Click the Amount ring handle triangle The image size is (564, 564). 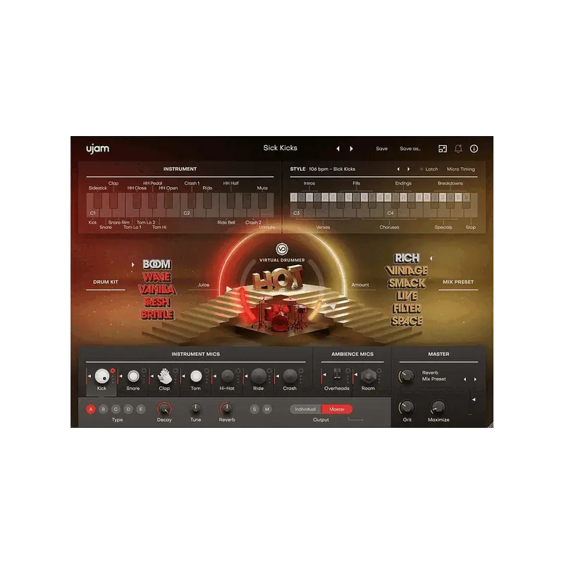coord(333,306)
